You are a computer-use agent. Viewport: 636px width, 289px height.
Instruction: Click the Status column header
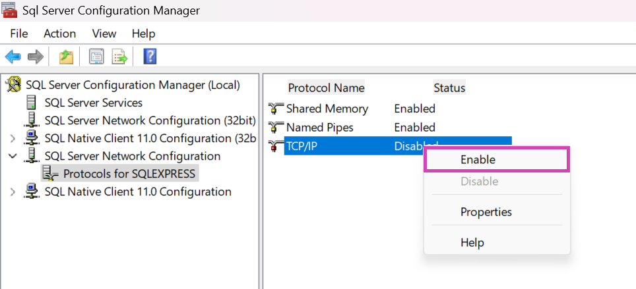pos(449,88)
